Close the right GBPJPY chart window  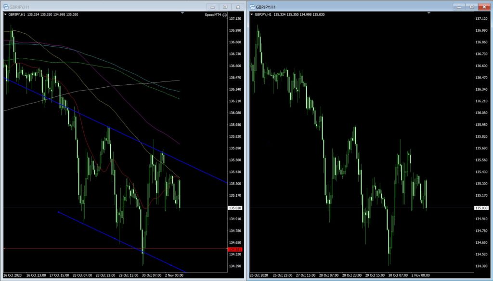pyautogui.click(x=484, y=7)
